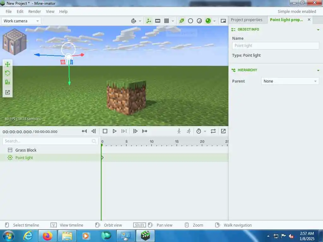Viewport: 323px width, 242px height.
Task: Launch Internet Explorer from taskbar
Action: coord(28,236)
